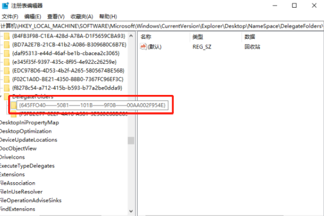
Task: Click the registry path address bar
Action: click(162, 26)
